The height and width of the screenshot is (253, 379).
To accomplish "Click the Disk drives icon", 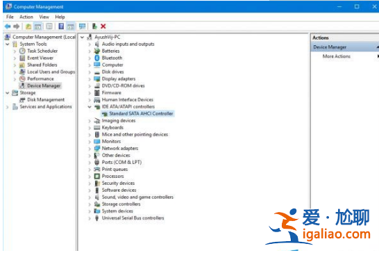I will pyautogui.click(x=97, y=72).
